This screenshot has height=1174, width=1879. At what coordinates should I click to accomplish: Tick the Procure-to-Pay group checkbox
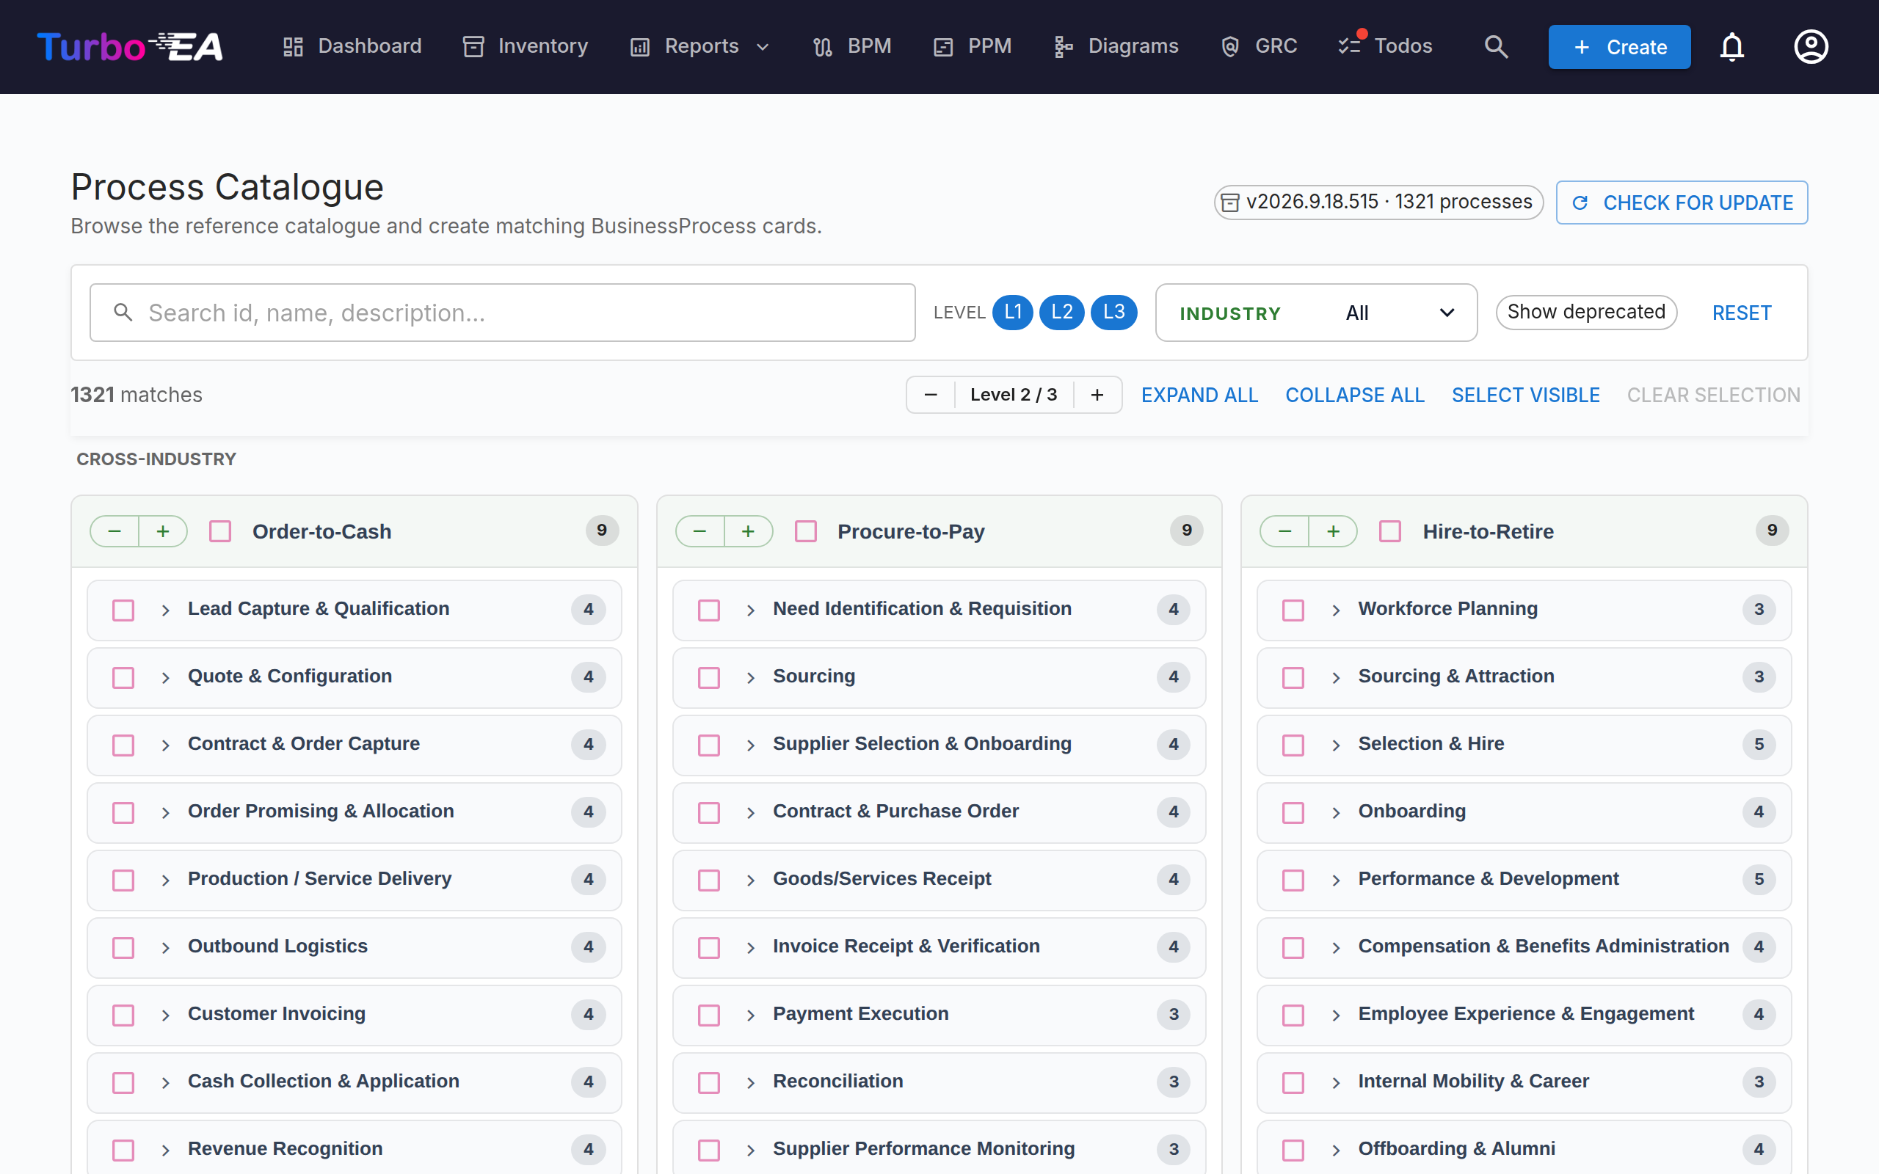[806, 532]
